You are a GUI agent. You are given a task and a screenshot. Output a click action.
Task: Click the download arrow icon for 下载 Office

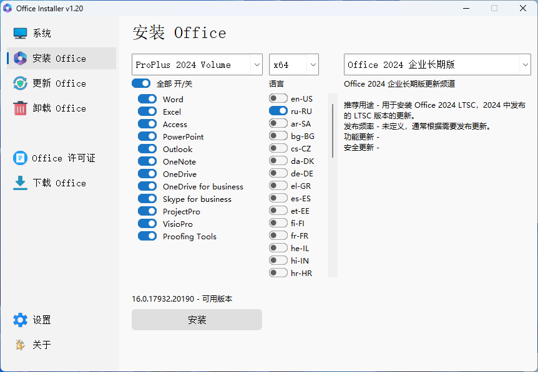click(x=20, y=183)
